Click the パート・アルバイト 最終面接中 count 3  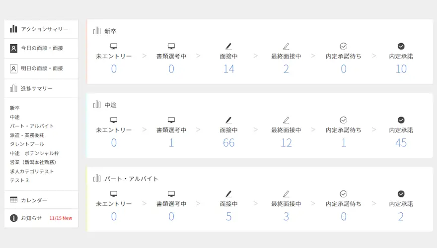pyautogui.click(x=286, y=217)
